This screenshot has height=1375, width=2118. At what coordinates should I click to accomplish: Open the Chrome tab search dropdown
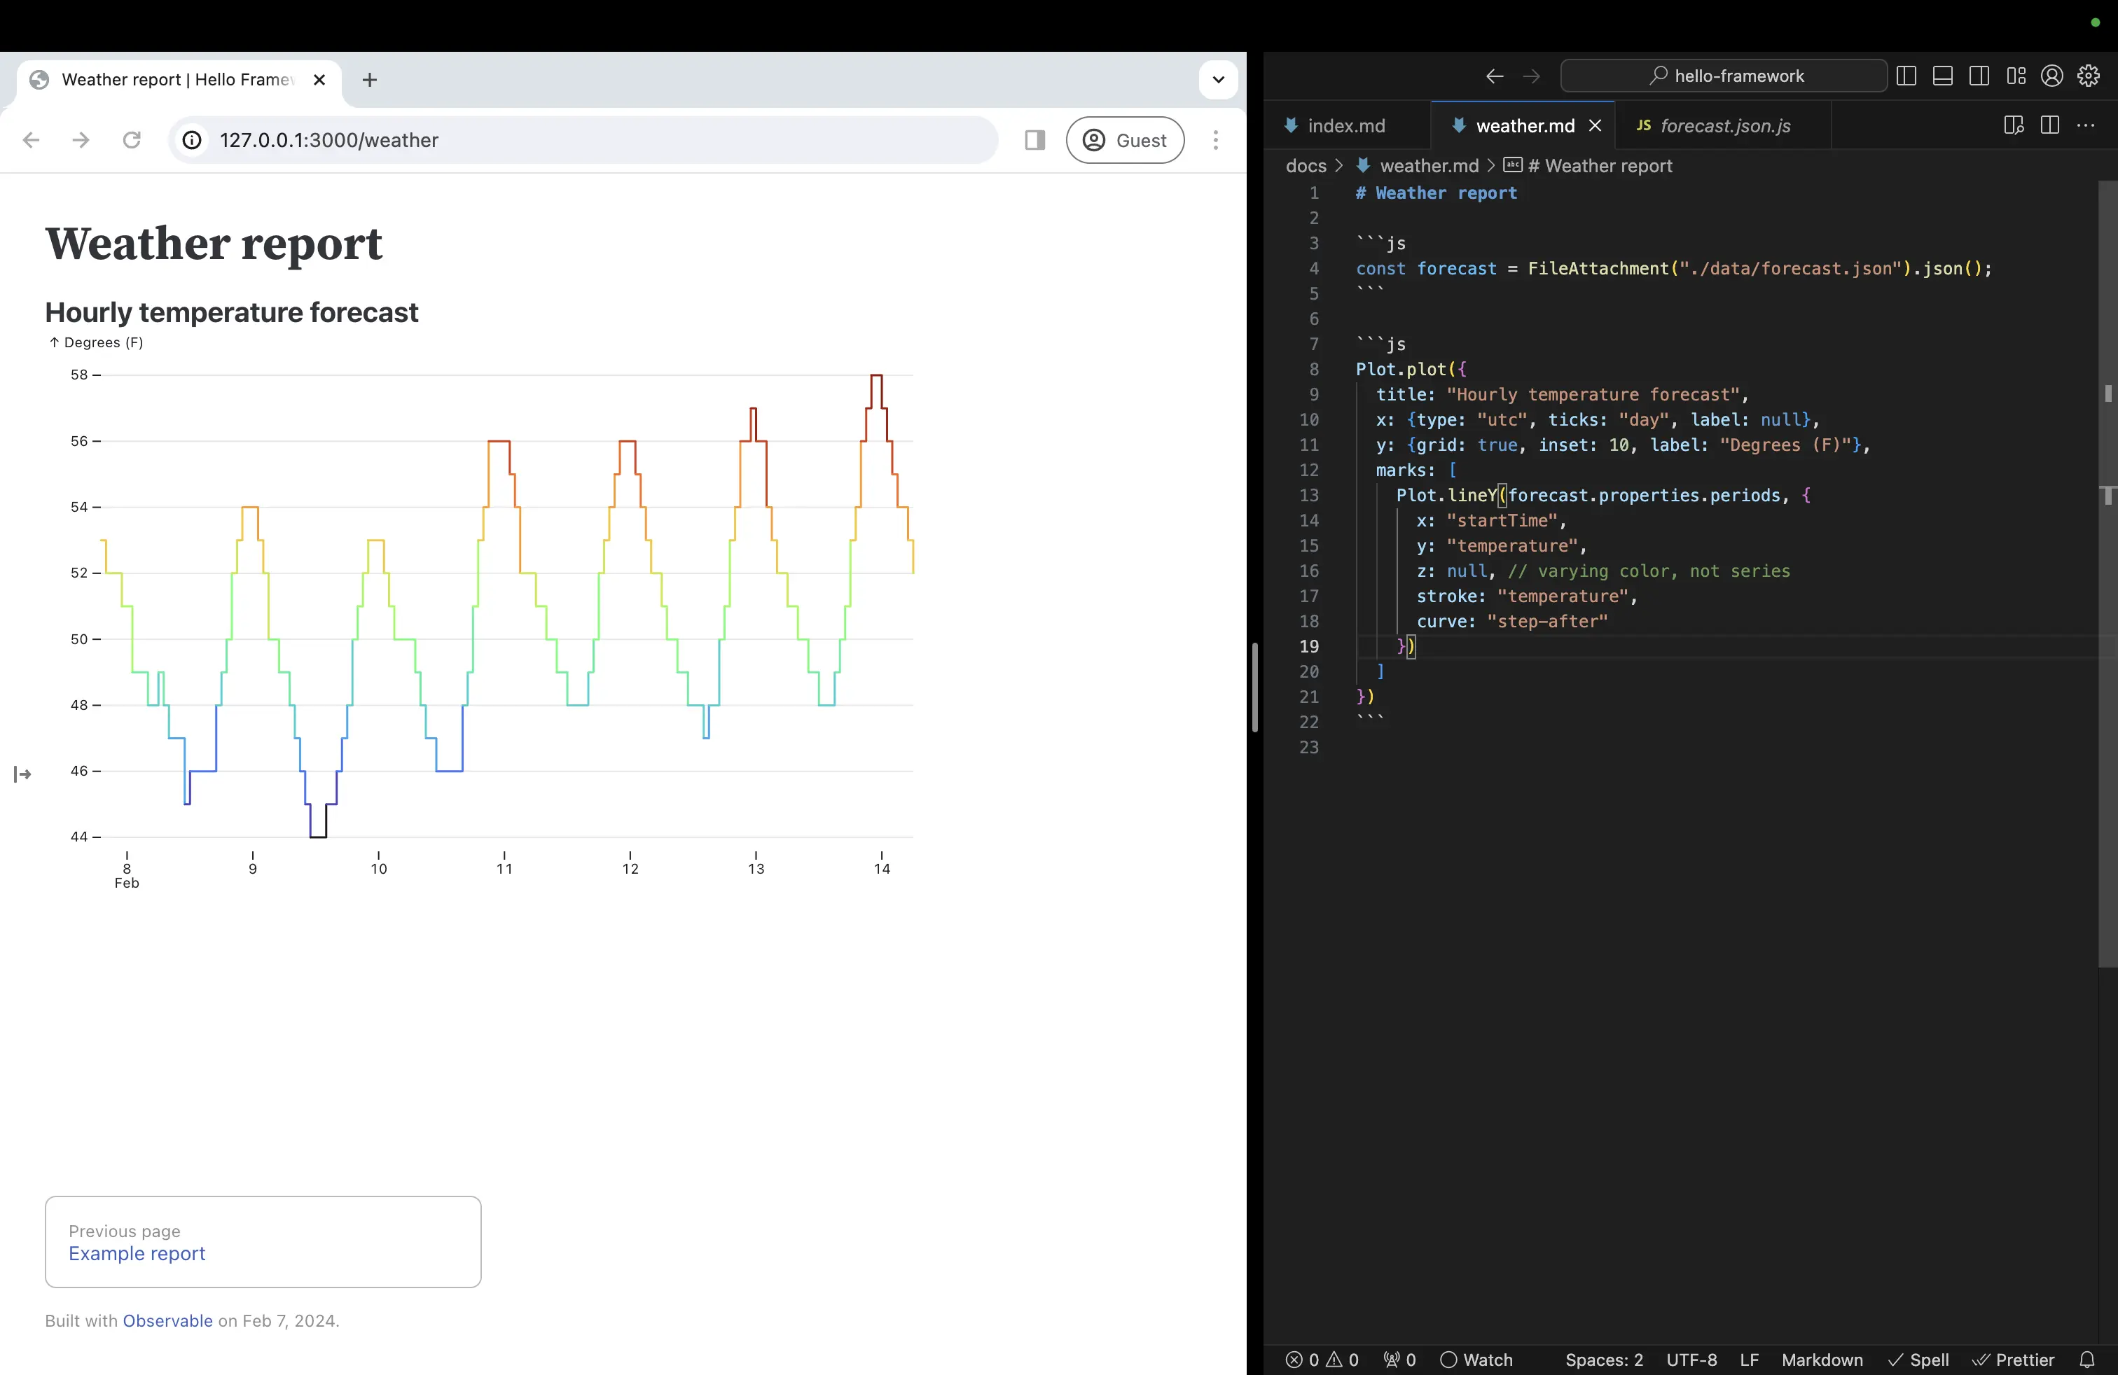(1218, 79)
